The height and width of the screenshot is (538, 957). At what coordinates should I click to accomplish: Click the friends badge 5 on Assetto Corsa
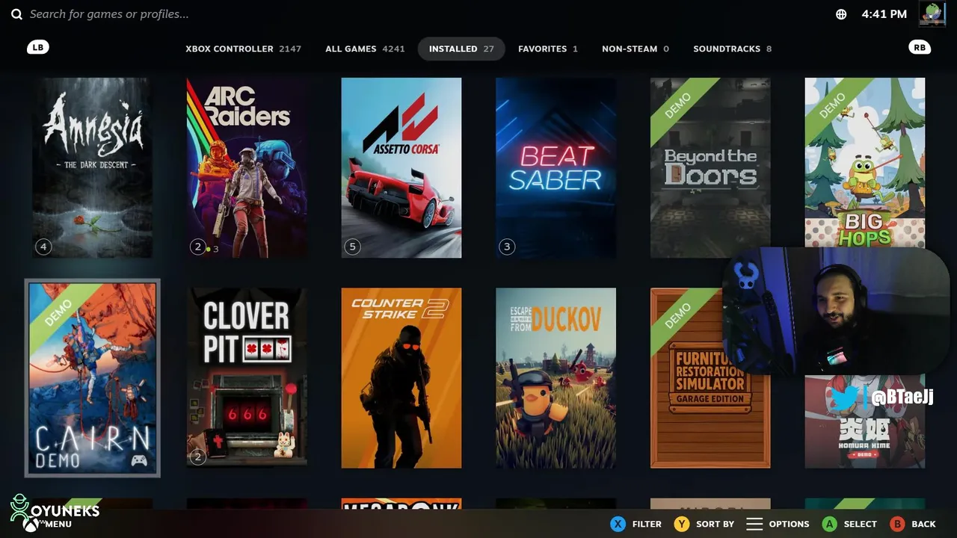pos(352,247)
